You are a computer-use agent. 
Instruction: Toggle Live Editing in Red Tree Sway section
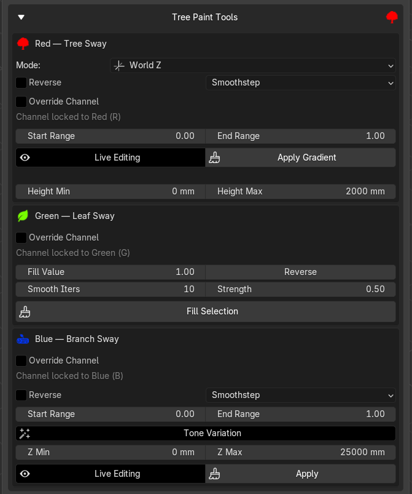(111, 157)
